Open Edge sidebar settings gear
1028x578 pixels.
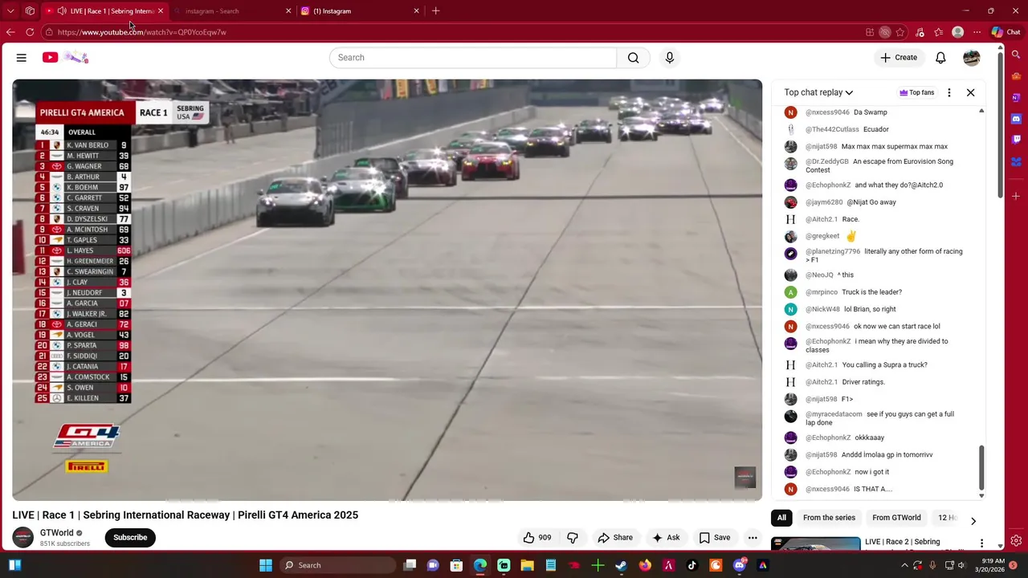1016,541
